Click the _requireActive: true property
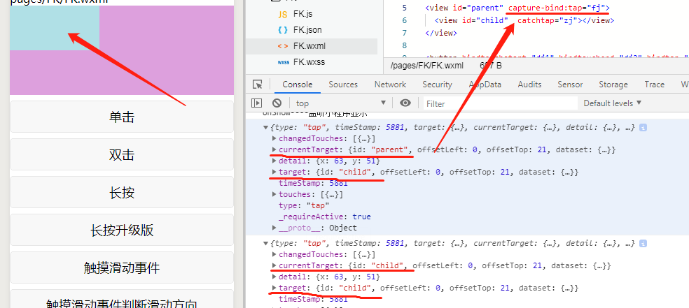Screen dimensions: 689x308 tap(324, 217)
